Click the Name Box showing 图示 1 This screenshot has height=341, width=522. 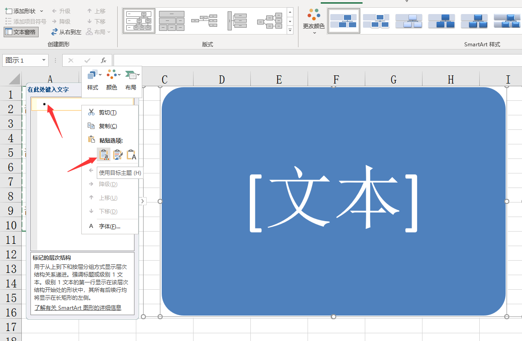(21, 60)
